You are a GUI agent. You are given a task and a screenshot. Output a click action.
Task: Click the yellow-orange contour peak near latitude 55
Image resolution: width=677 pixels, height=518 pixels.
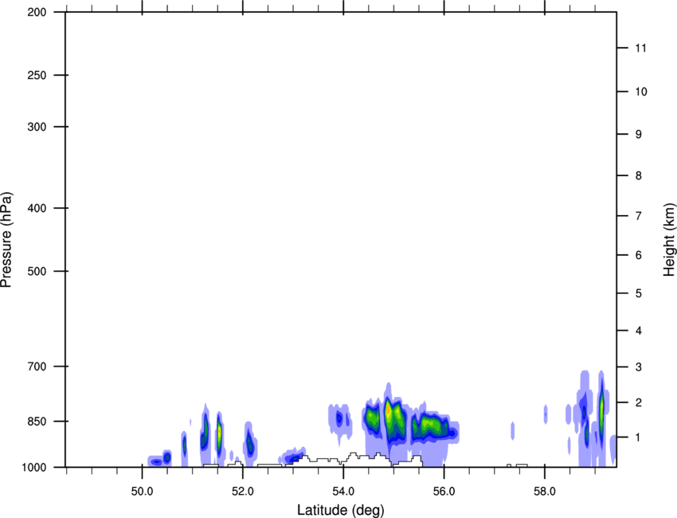pos(388,410)
